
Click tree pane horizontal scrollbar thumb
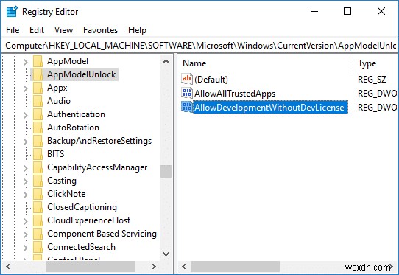point(91,267)
